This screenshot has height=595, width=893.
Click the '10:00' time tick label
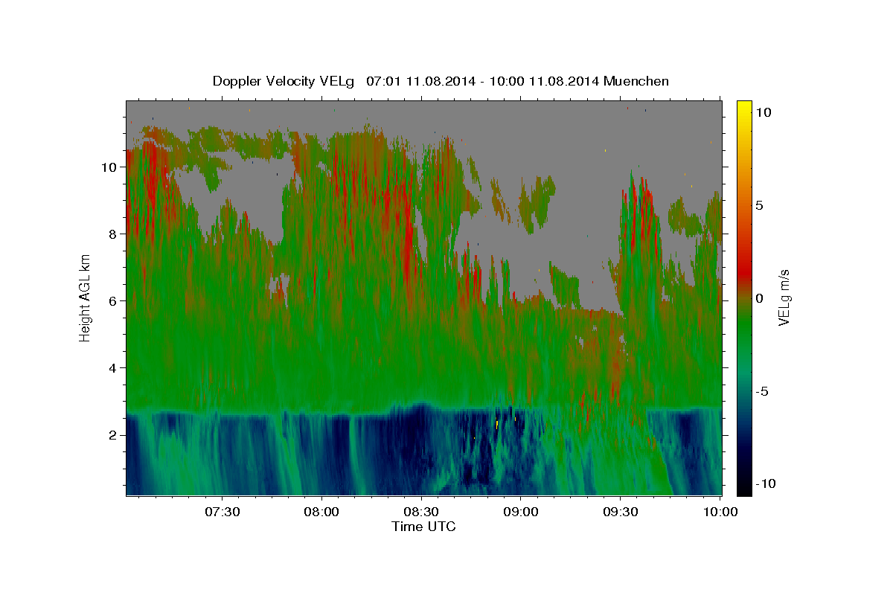coord(720,512)
